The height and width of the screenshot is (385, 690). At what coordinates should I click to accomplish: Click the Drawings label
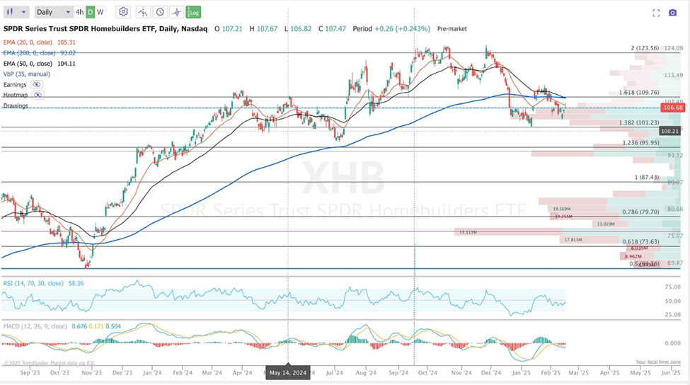(16, 105)
